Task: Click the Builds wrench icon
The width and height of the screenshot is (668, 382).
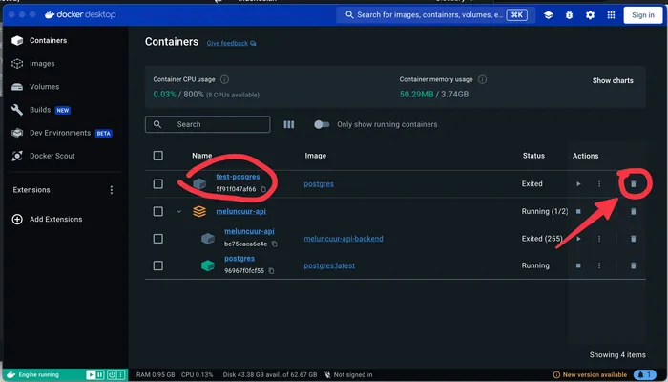Action: click(x=17, y=110)
